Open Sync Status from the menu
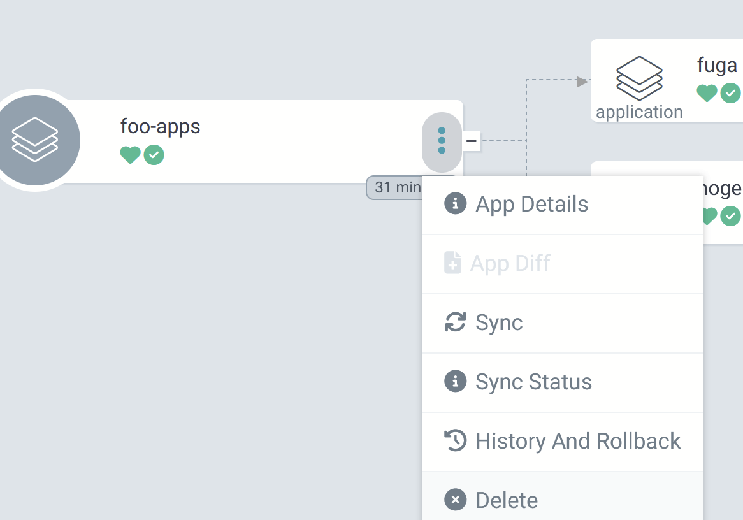This screenshot has width=743, height=520. 533,382
